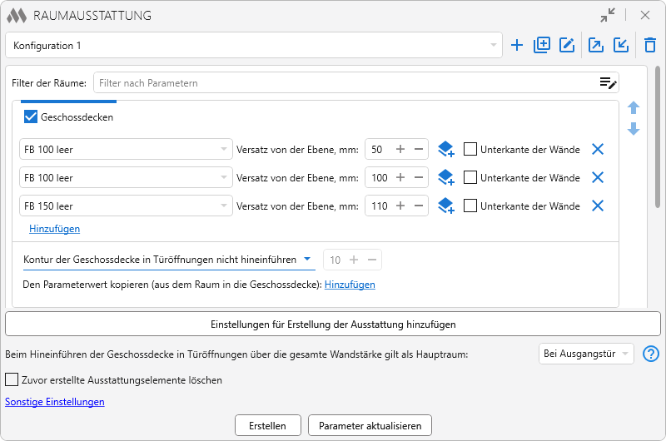Open the Bei Ausgangstür dropdown
This screenshot has width=666, height=441.
[x=586, y=354]
